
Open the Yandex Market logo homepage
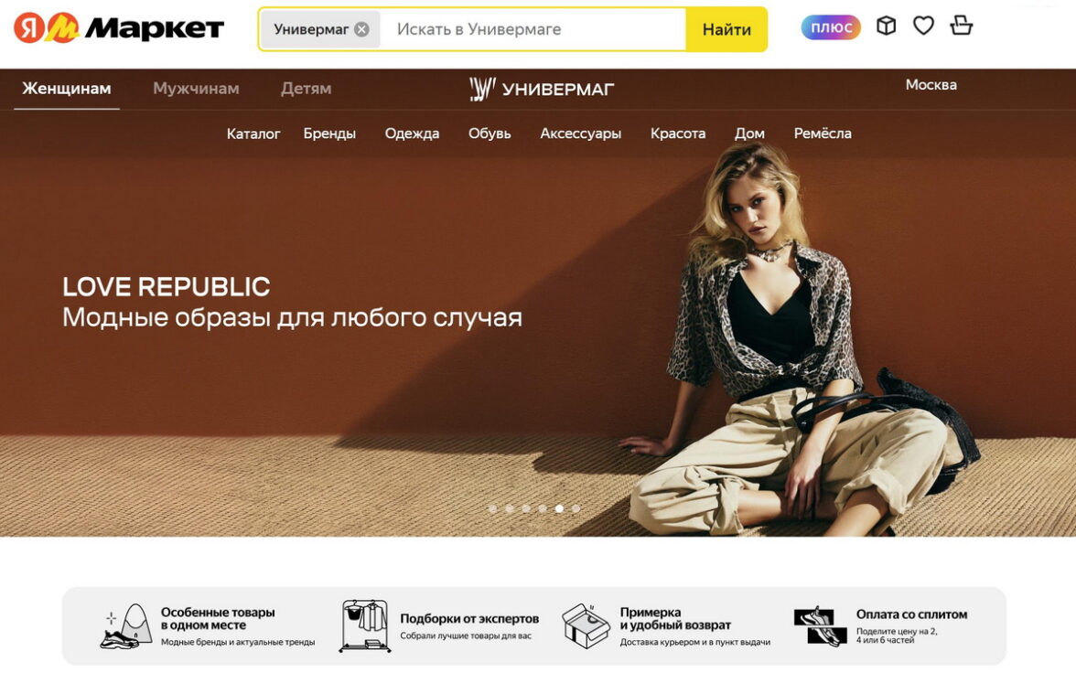point(119,28)
